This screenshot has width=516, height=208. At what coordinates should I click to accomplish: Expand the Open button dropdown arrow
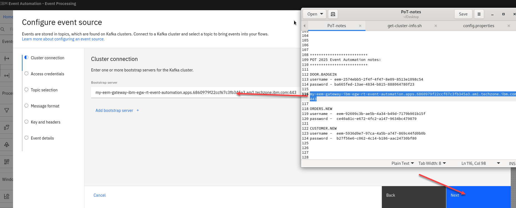pyautogui.click(x=322, y=14)
